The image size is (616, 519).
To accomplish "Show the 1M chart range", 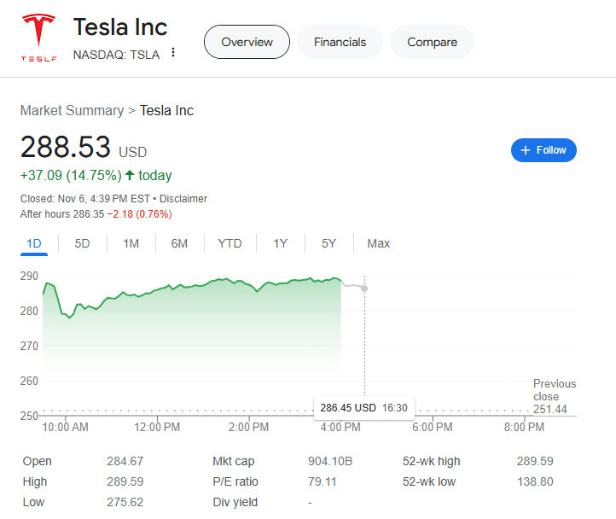I will click(131, 244).
